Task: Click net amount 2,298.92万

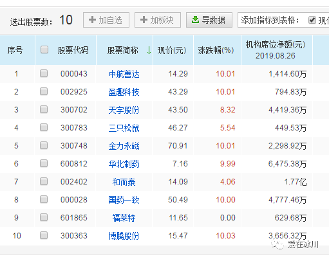Action: point(288,146)
